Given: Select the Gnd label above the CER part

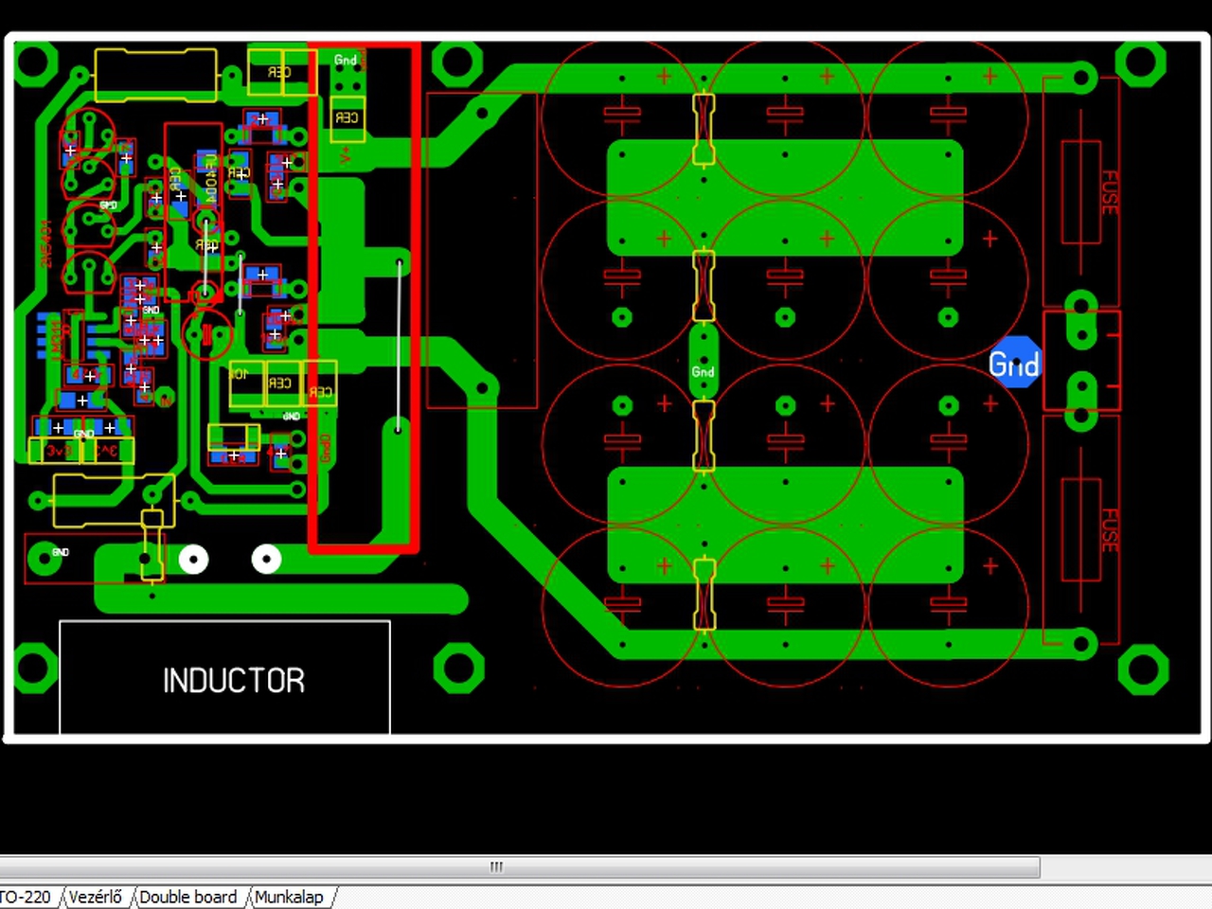Looking at the screenshot, I should click(x=346, y=60).
